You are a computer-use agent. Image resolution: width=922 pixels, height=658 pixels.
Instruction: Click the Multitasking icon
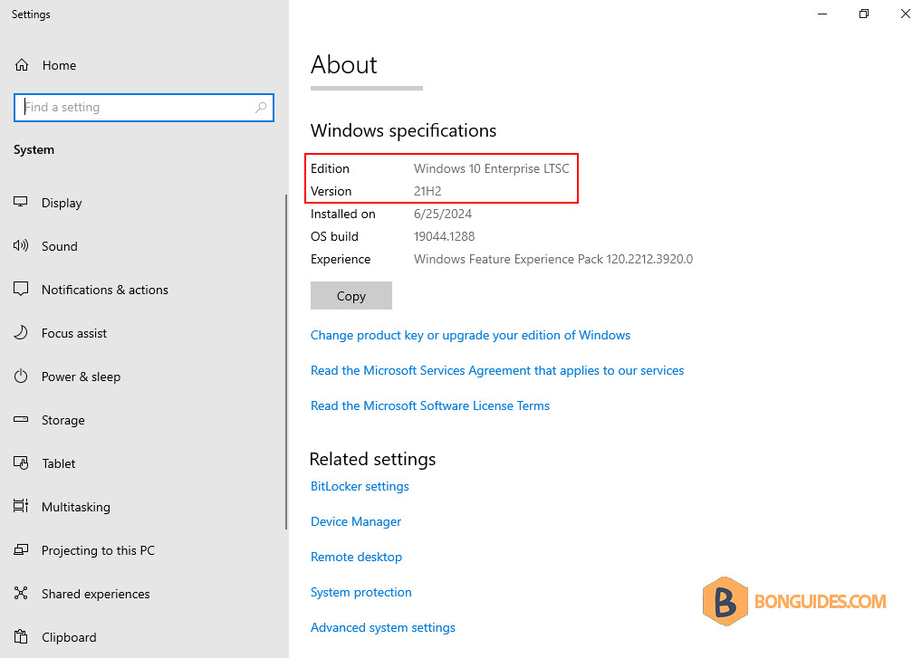point(21,506)
